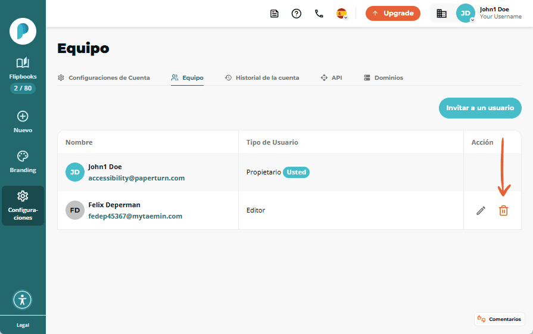Click the John1 Doe username in header

click(x=494, y=10)
